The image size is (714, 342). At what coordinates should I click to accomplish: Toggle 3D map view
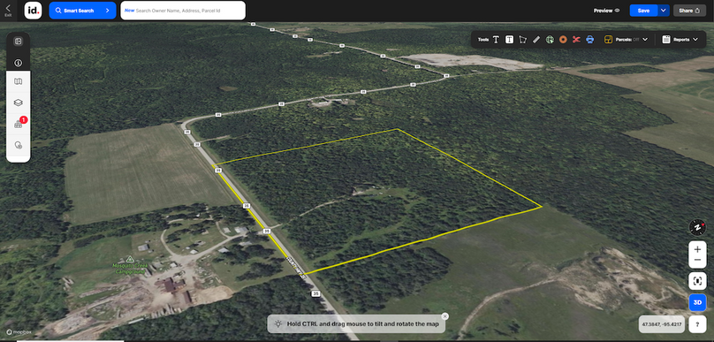click(697, 302)
